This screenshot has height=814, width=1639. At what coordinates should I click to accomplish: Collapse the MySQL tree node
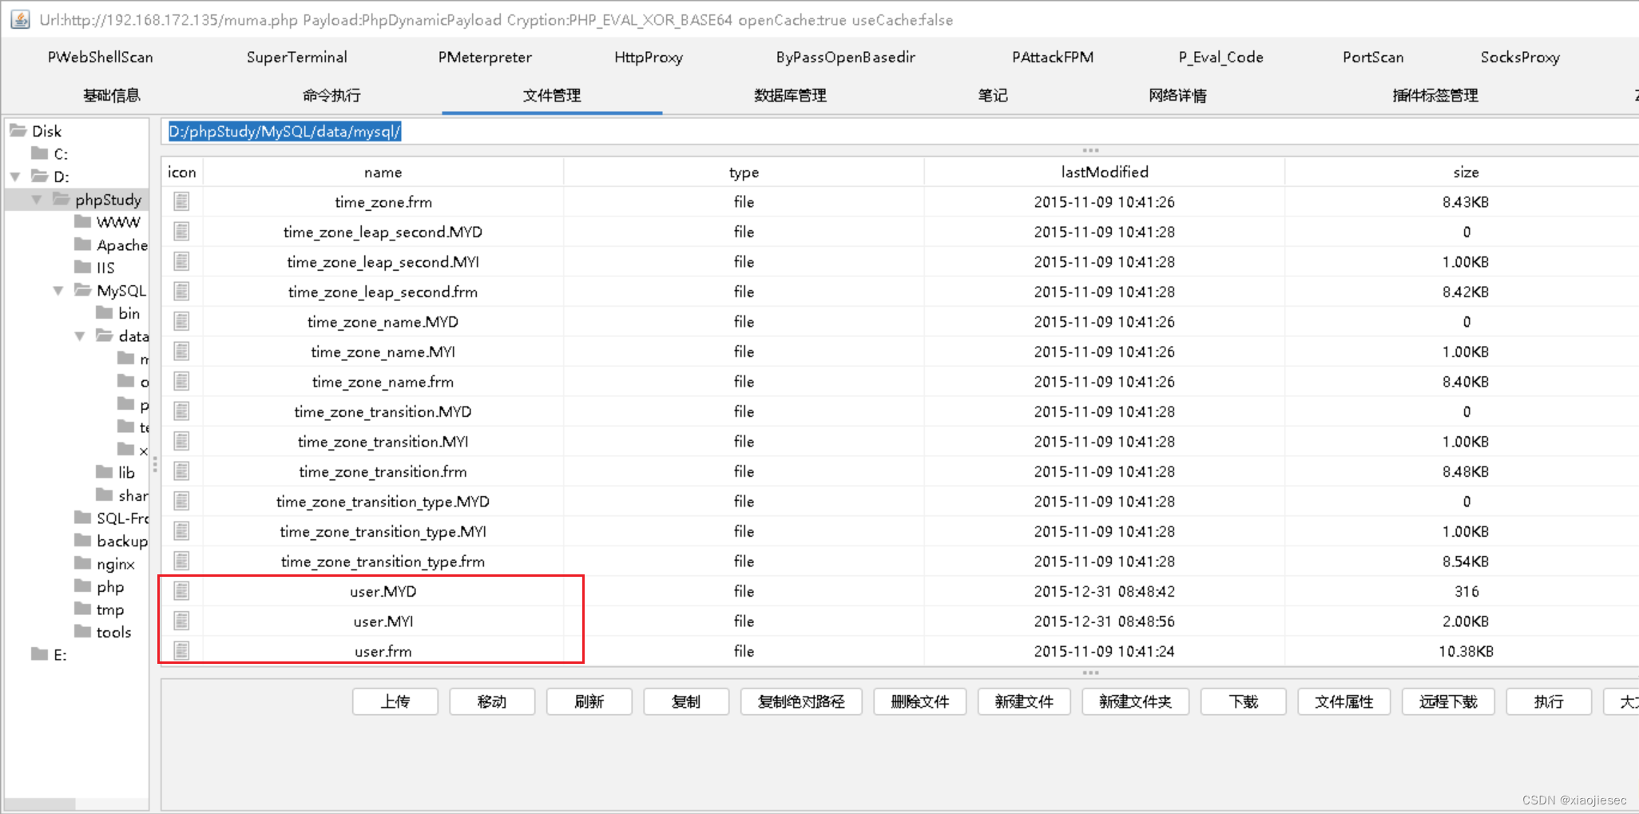[58, 290]
